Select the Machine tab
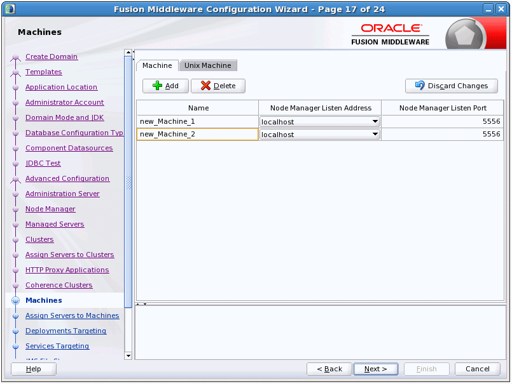This screenshot has width=512, height=384. coord(157,65)
